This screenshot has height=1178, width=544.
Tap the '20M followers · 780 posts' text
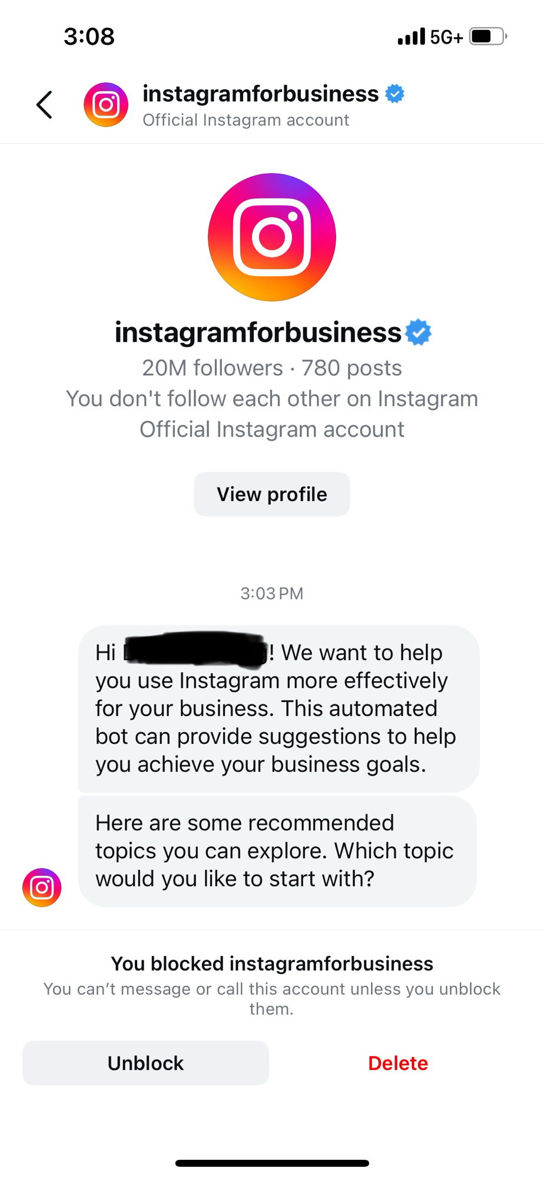click(272, 368)
